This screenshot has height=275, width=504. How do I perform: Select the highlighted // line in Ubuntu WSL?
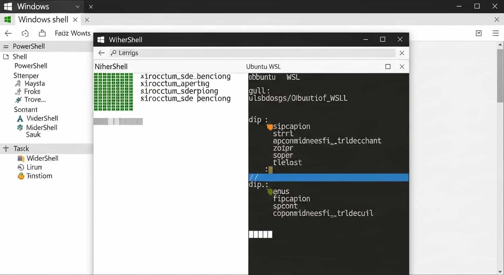[x=328, y=177]
